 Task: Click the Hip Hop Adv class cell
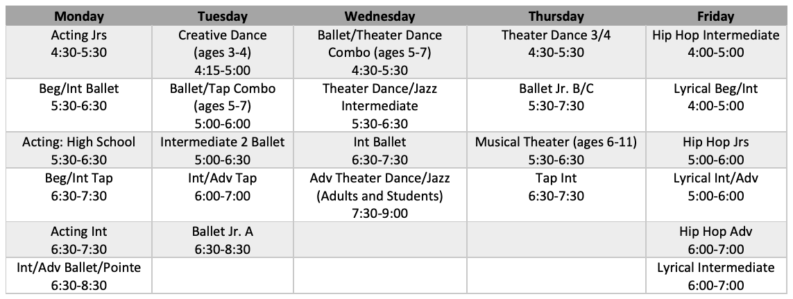click(716, 241)
